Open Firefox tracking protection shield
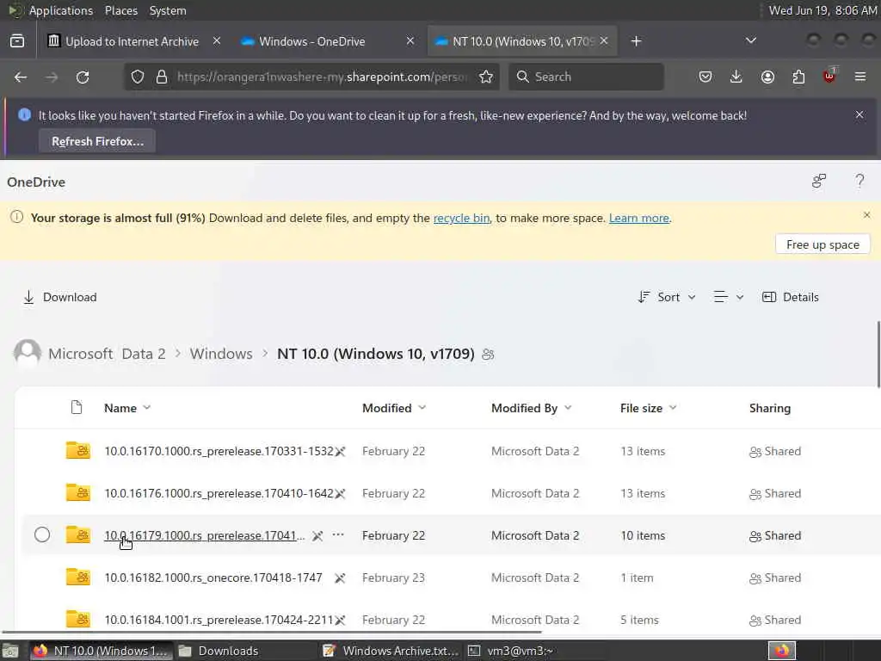Screen dimensions: 881x661 [138, 77]
